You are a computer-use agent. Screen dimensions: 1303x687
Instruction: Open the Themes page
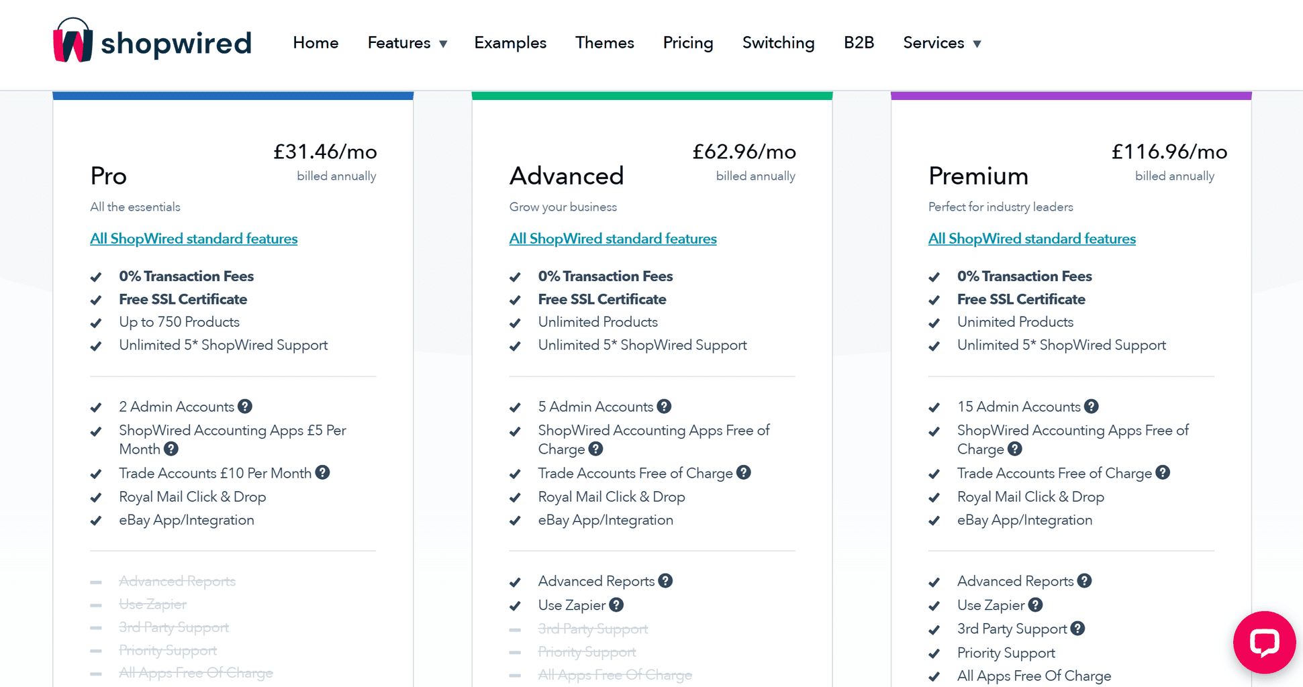tap(604, 43)
